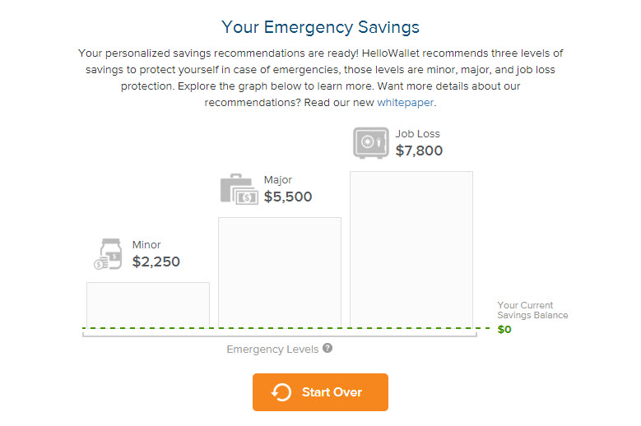
Task: Click the Emergency Levels axis label
Action: click(x=272, y=349)
